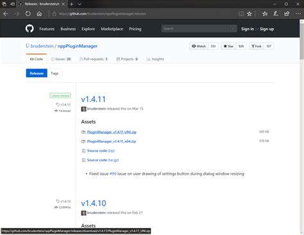Click the Latest release badge
Viewport: 304px width, 235px height.
60,95
